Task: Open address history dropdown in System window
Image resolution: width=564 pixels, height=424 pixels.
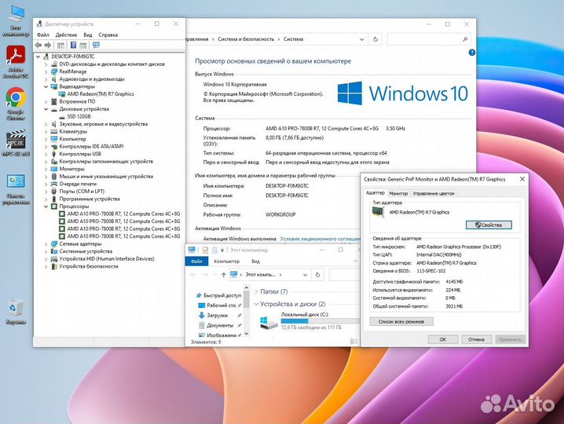Action: [x=362, y=39]
